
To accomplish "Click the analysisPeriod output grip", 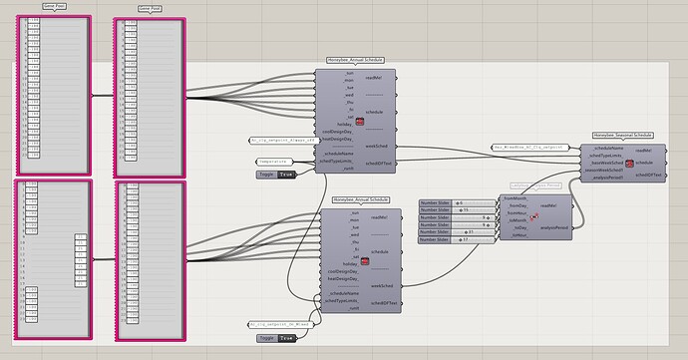I will coord(573,227).
